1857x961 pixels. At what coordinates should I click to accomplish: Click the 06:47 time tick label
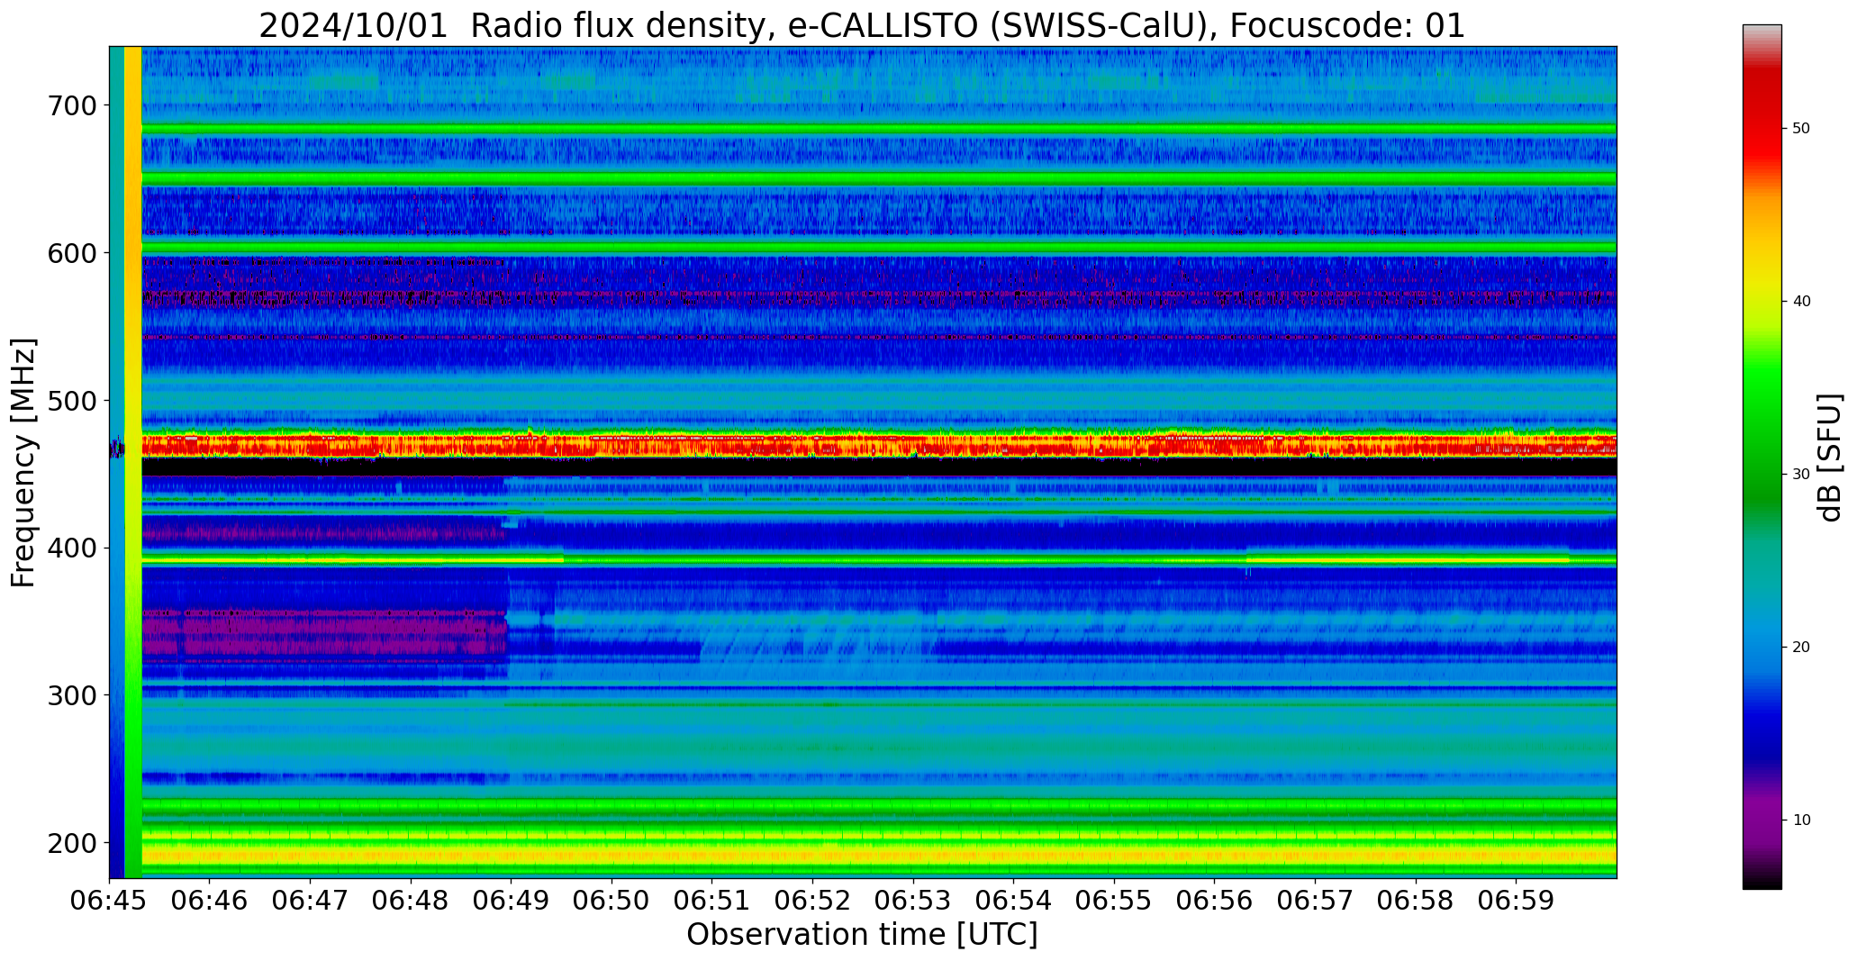pyautogui.click(x=311, y=901)
